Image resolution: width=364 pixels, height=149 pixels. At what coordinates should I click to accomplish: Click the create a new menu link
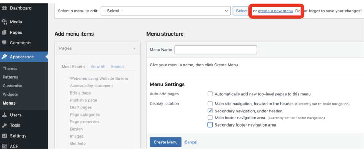(x=275, y=11)
